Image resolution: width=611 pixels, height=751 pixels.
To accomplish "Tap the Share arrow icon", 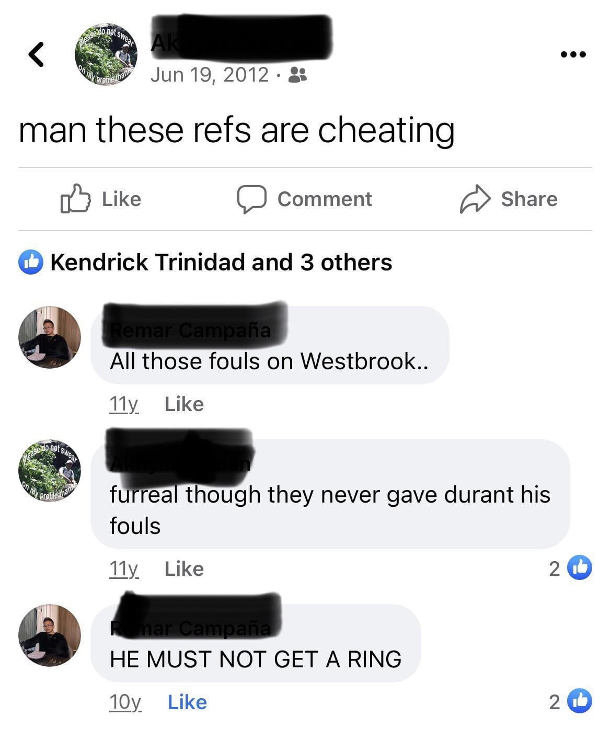I will pos(475,199).
